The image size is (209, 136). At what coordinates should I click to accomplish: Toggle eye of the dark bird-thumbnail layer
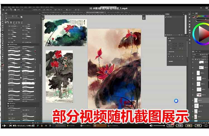pos(193,95)
